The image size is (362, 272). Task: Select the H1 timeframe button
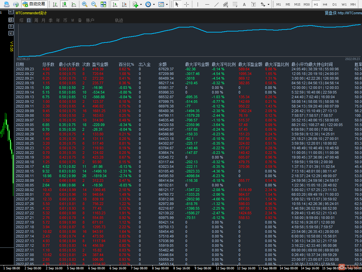316,4
